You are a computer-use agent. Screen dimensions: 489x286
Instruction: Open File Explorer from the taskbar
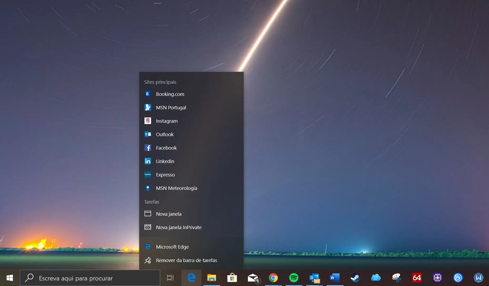tap(212, 278)
